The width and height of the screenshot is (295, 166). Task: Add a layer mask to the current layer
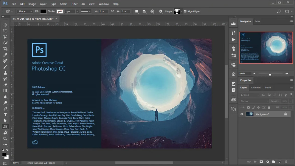coord(261,162)
